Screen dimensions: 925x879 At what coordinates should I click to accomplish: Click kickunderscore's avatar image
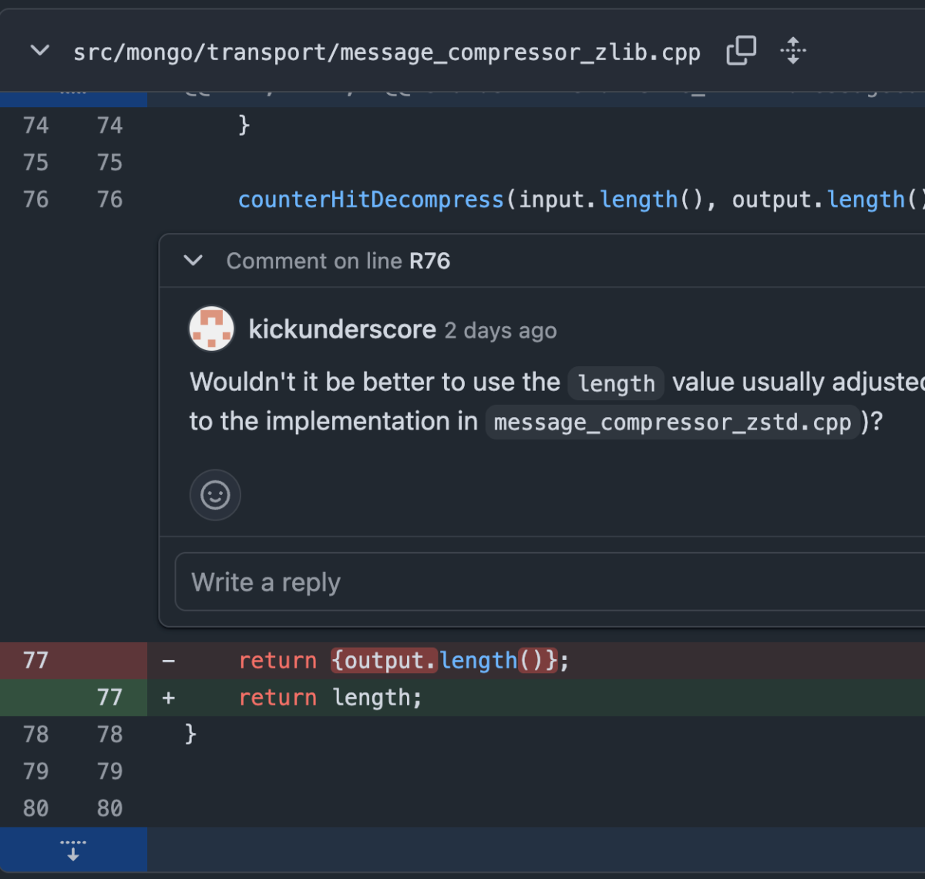[x=212, y=329]
